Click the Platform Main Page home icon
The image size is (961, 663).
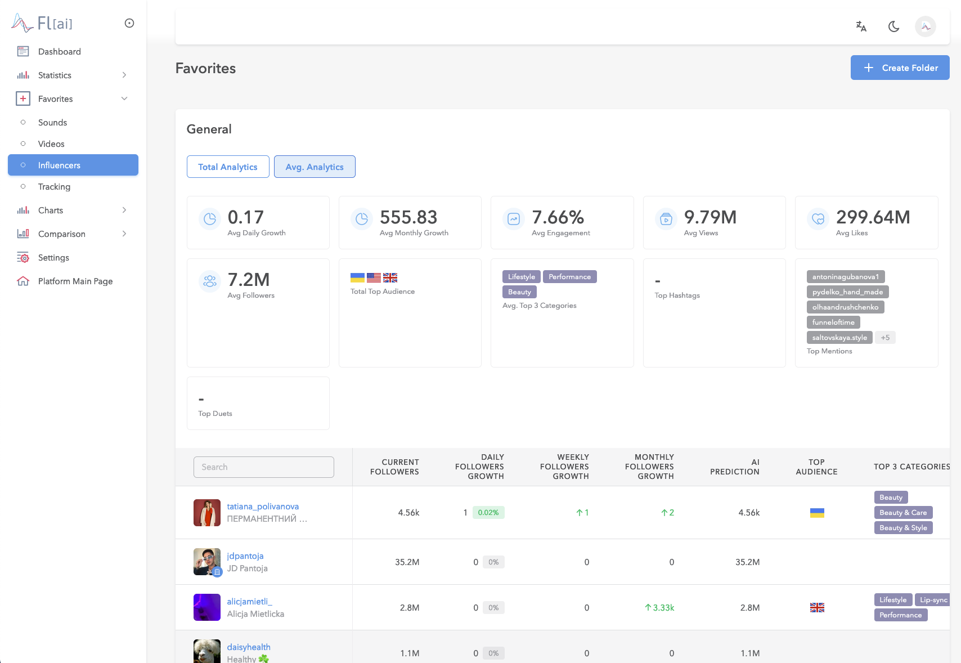point(23,281)
